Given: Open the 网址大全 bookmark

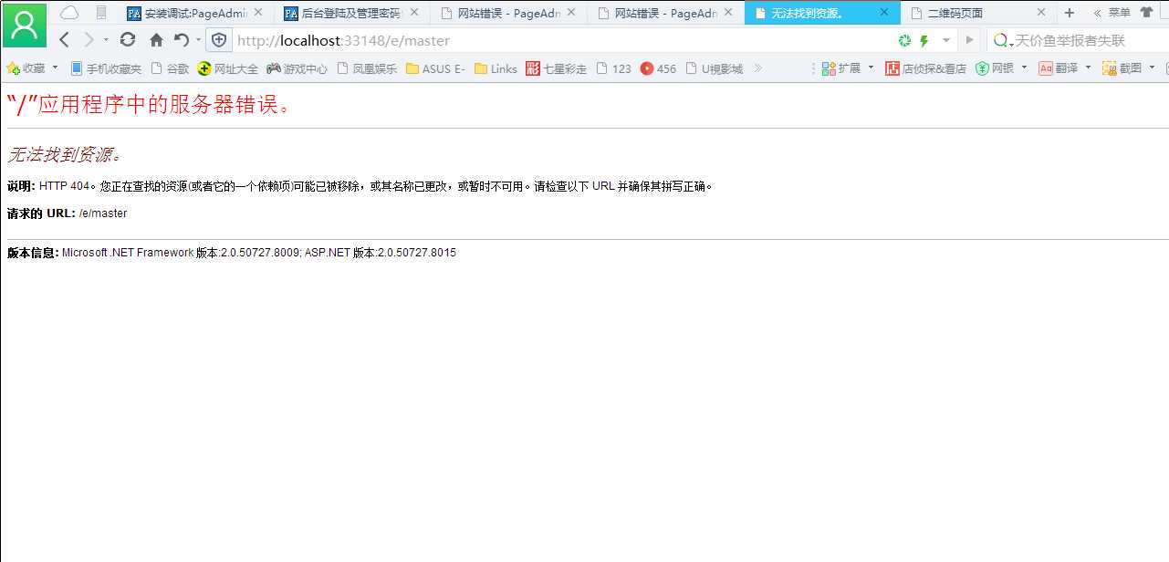Looking at the screenshot, I should click(228, 68).
